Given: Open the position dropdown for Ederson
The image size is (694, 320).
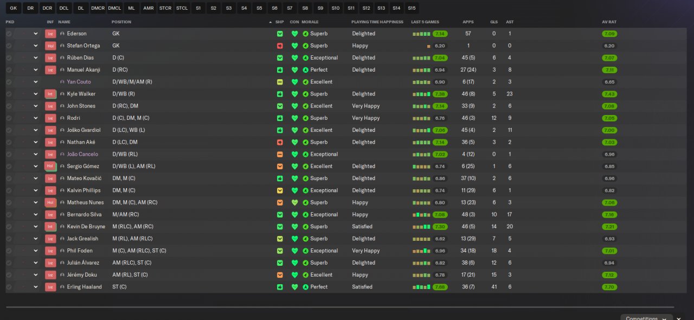Looking at the screenshot, I should click(36, 34).
